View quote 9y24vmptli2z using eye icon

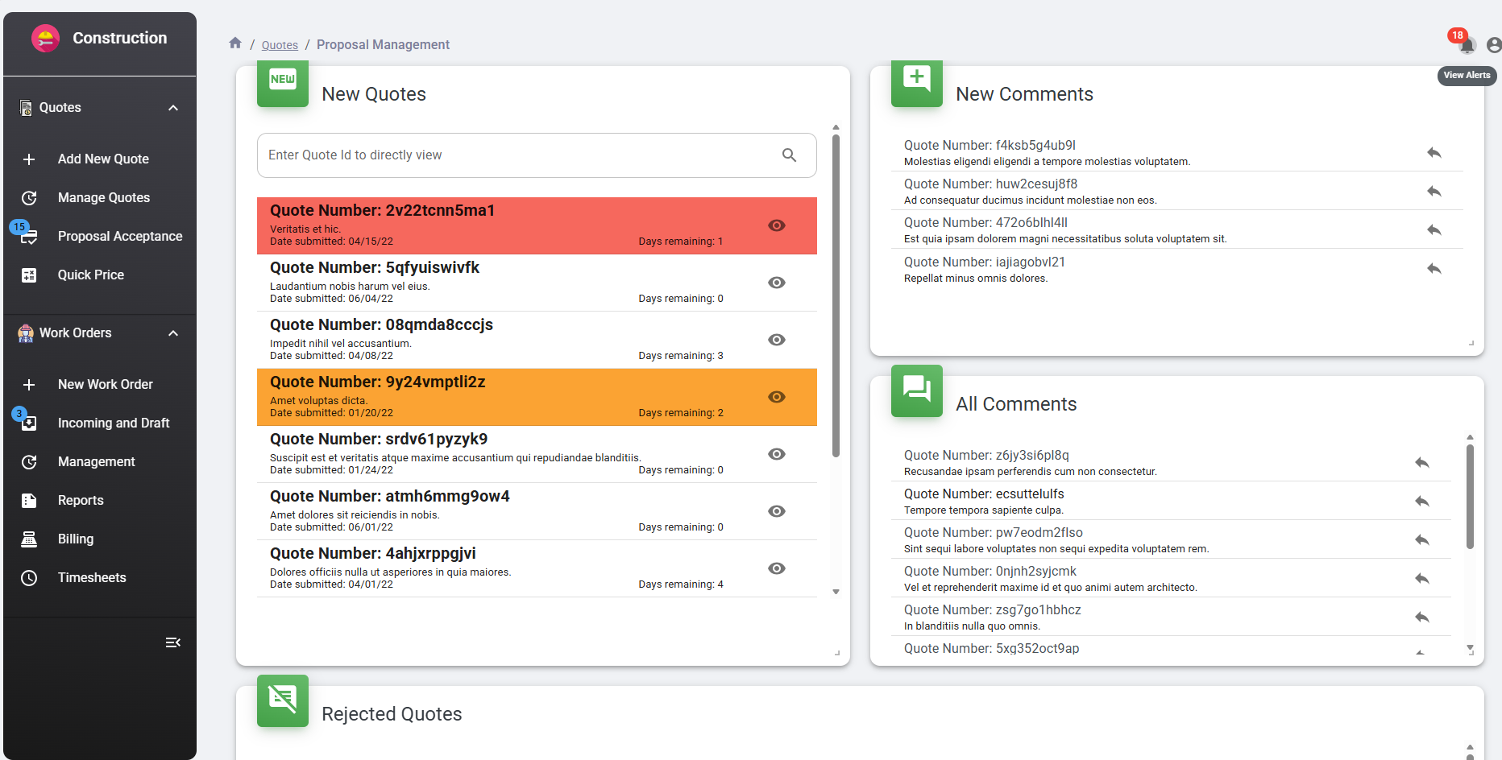776,397
